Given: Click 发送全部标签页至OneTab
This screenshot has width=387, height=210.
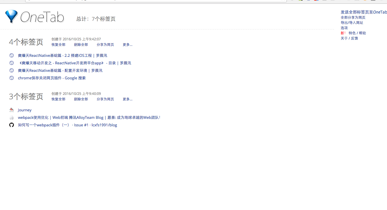Looking at the screenshot, I should (364, 12).
